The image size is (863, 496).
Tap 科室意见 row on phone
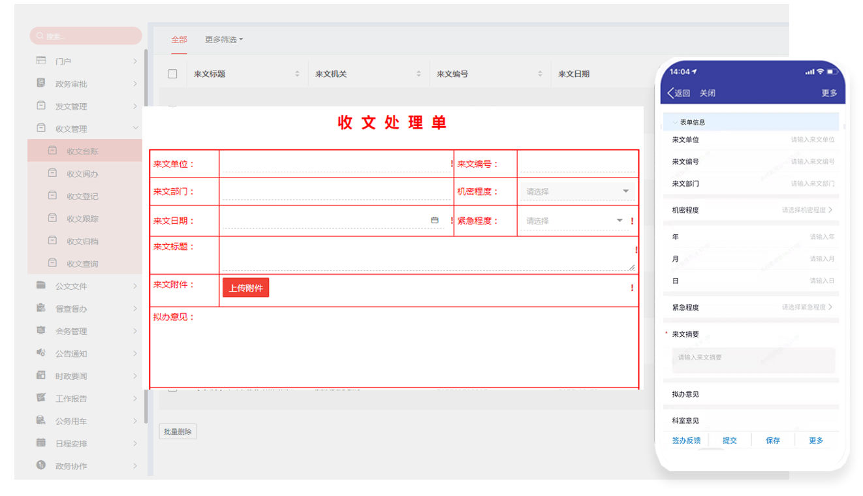[751, 420]
